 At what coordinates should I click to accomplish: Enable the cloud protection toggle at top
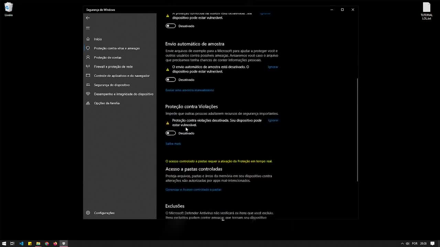click(x=170, y=25)
